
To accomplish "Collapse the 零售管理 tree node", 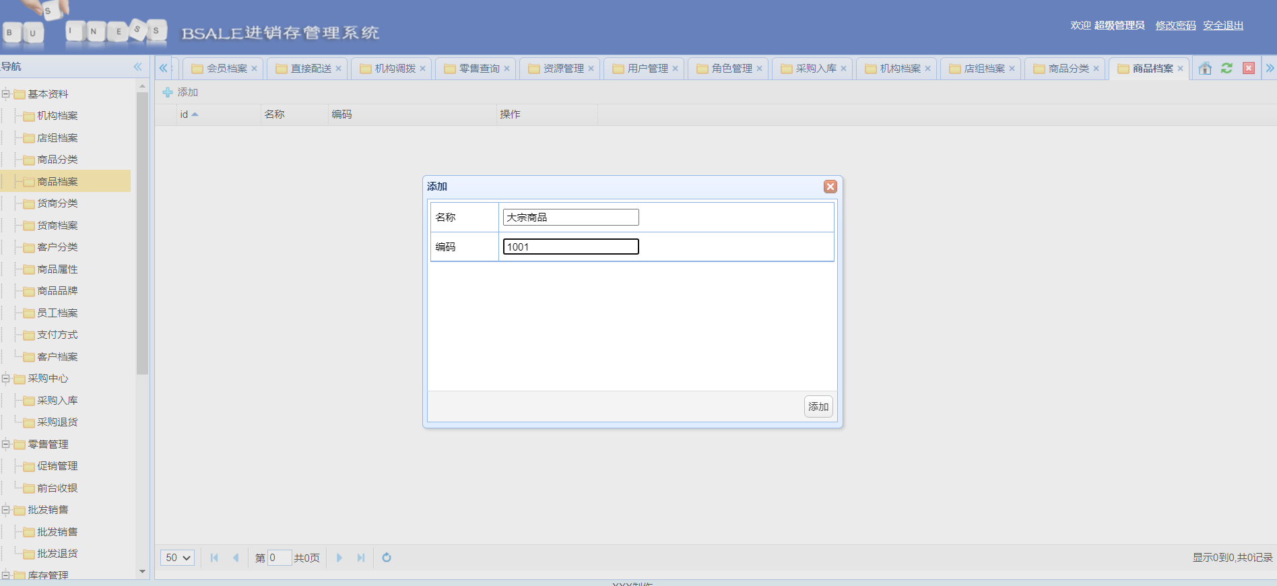I will [x=6, y=445].
